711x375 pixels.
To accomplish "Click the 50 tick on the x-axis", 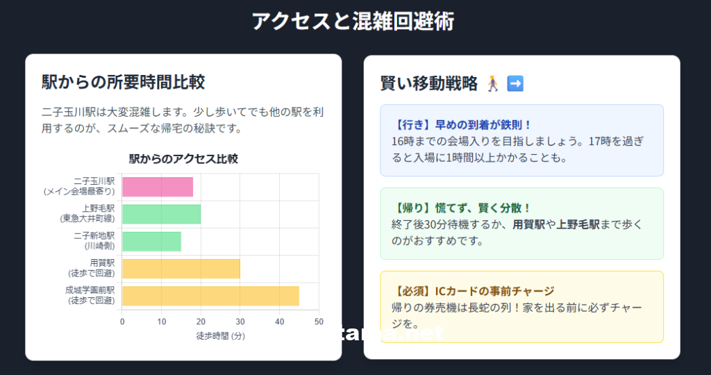I will pyautogui.click(x=319, y=322).
